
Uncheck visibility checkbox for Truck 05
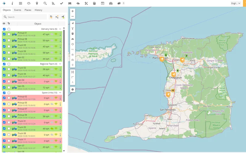click(x=4, y=129)
